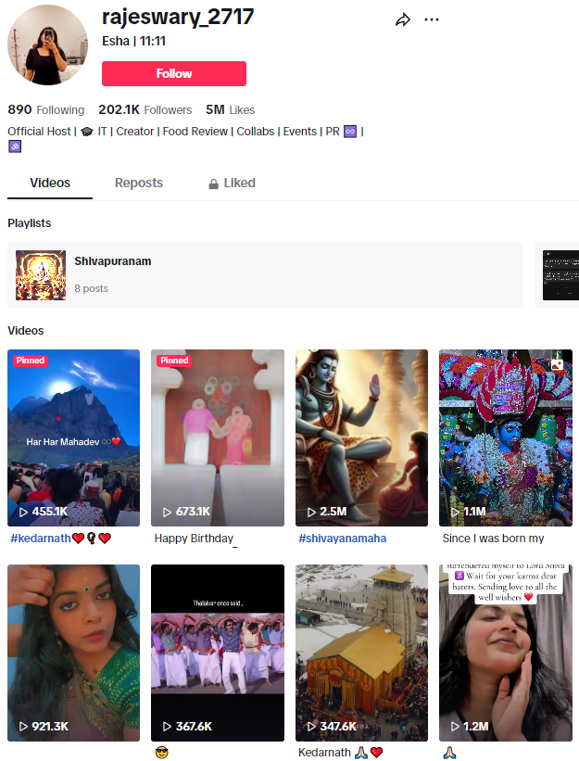This screenshot has height=761, width=579.
Task: Click the profile avatar picture
Action: (x=47, y=44)
